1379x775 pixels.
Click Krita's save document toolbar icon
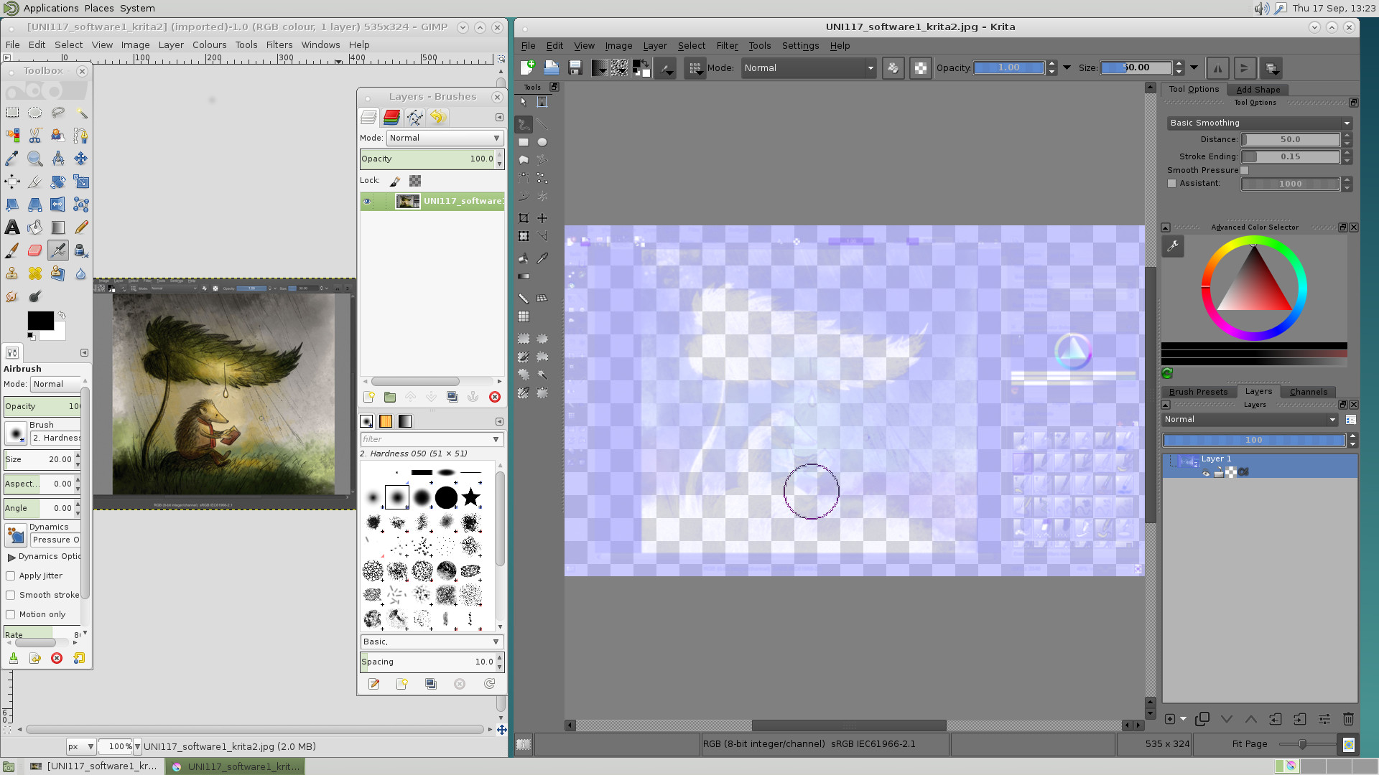[x=575, y=68]
